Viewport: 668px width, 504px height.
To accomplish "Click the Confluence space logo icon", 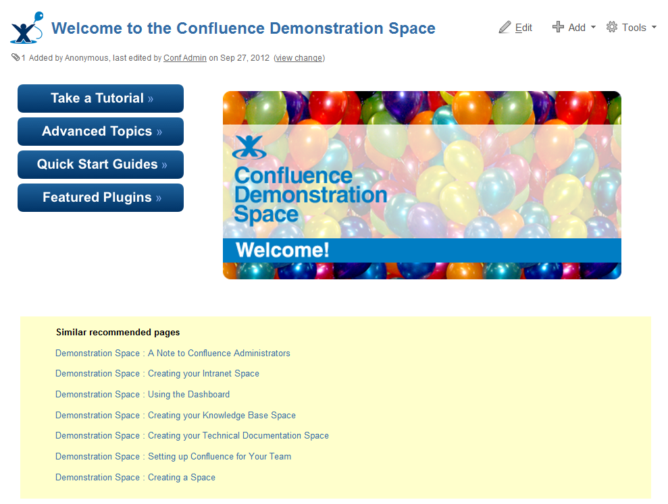I will (27, 28).
